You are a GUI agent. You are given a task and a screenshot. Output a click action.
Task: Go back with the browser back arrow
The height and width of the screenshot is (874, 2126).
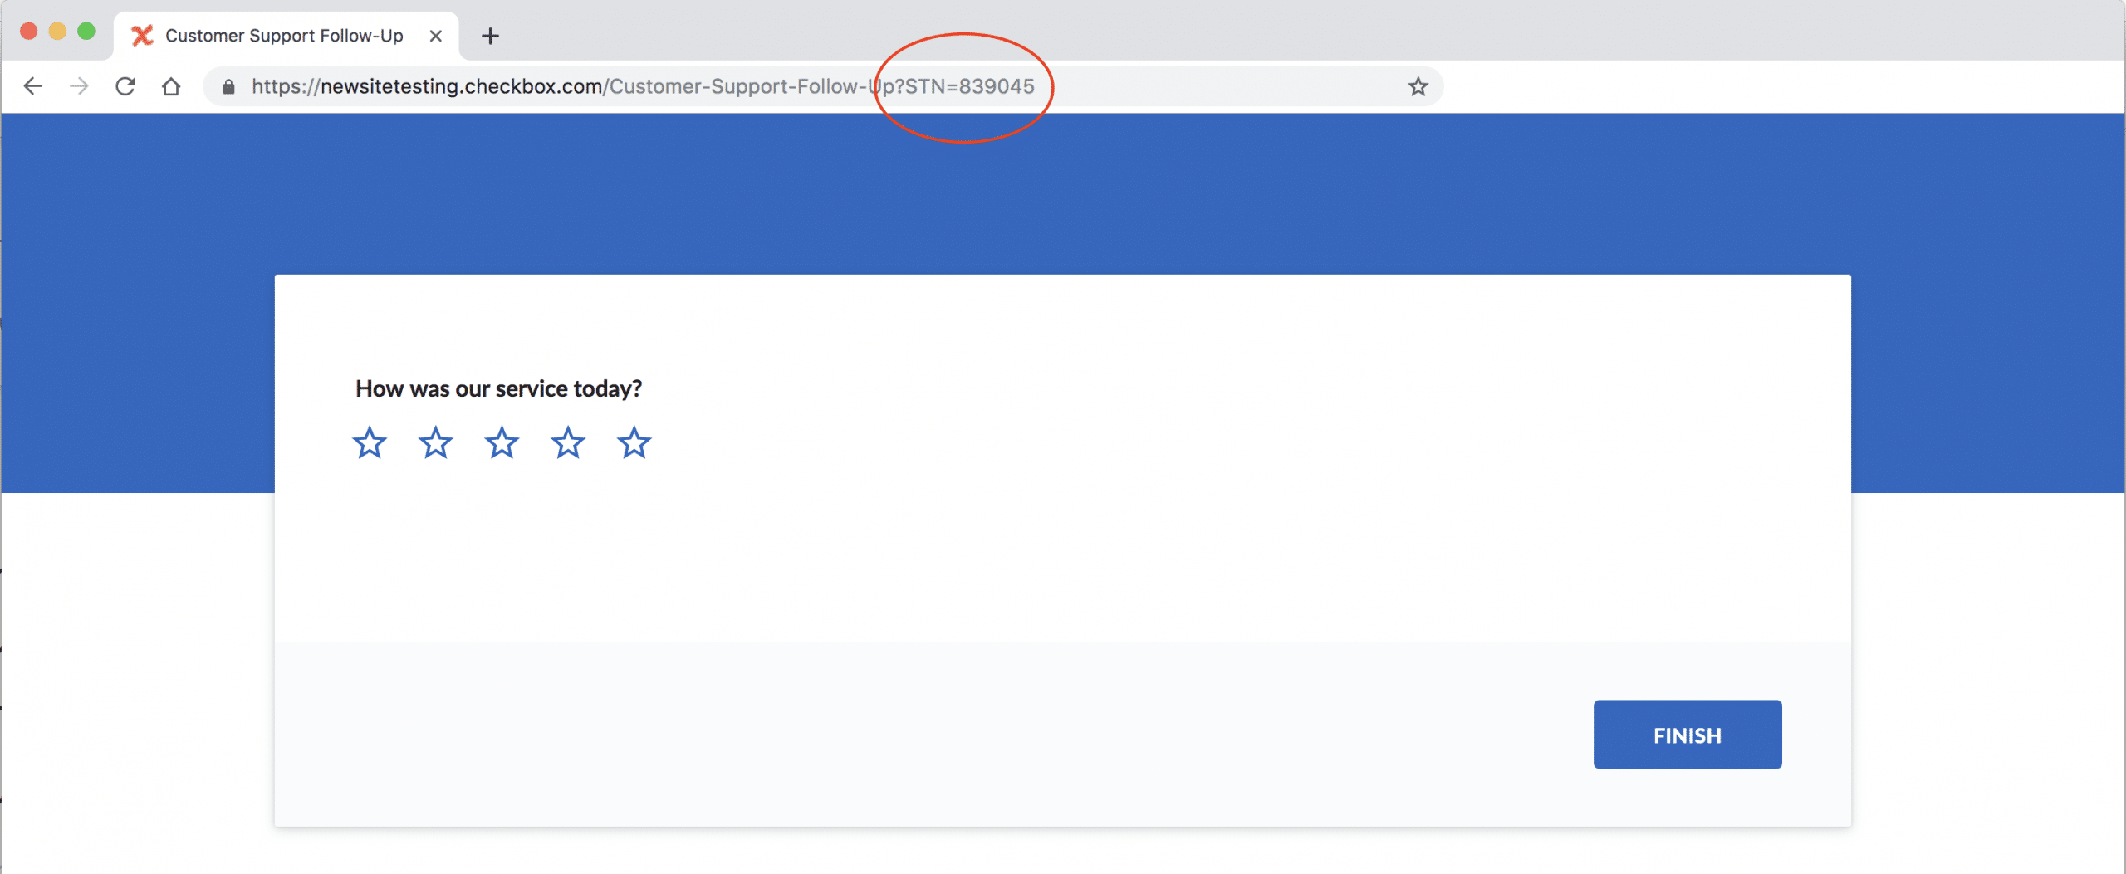click(32, 86)
